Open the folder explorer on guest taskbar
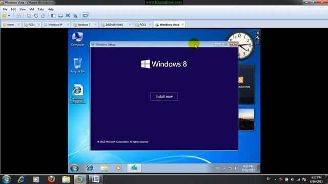328x184 pixels. click(104, 168)
